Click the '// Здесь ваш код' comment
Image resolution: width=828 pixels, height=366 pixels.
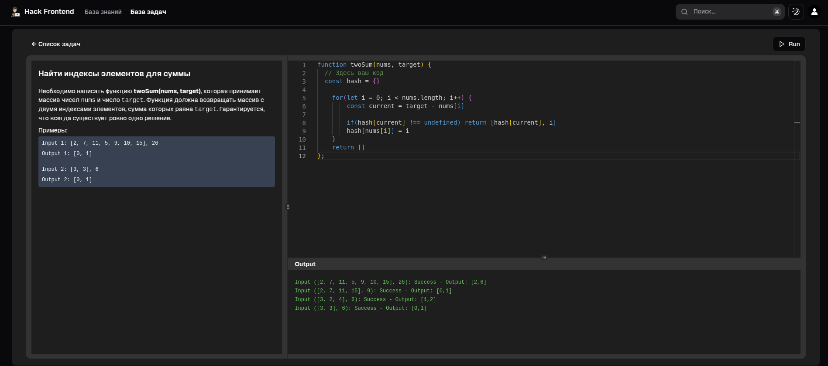[x=354, y=73]
